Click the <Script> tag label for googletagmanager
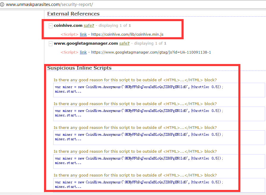The height and width of the screenshot is (195, 266). [x=70, y=52]
